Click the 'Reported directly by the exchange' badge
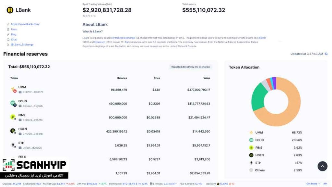Viewport: 332px width, 187px height. click(191, 67)
